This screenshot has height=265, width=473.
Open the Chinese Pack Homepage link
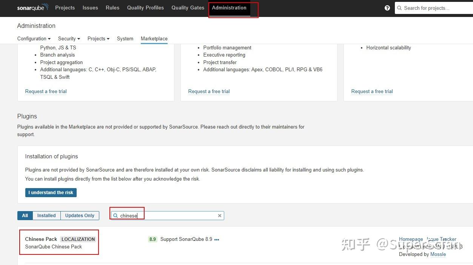(411, 239)
